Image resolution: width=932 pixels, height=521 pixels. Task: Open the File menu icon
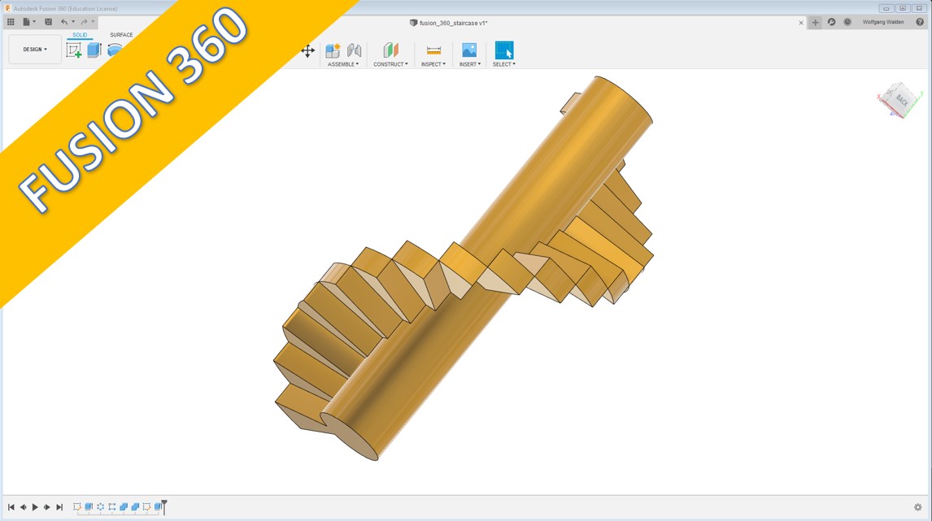pos(26,22)
